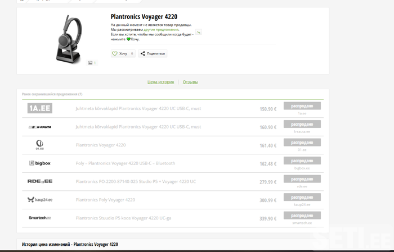Select the 161.40 € price
The image size is (394, 252).
(x=268, y=145)
